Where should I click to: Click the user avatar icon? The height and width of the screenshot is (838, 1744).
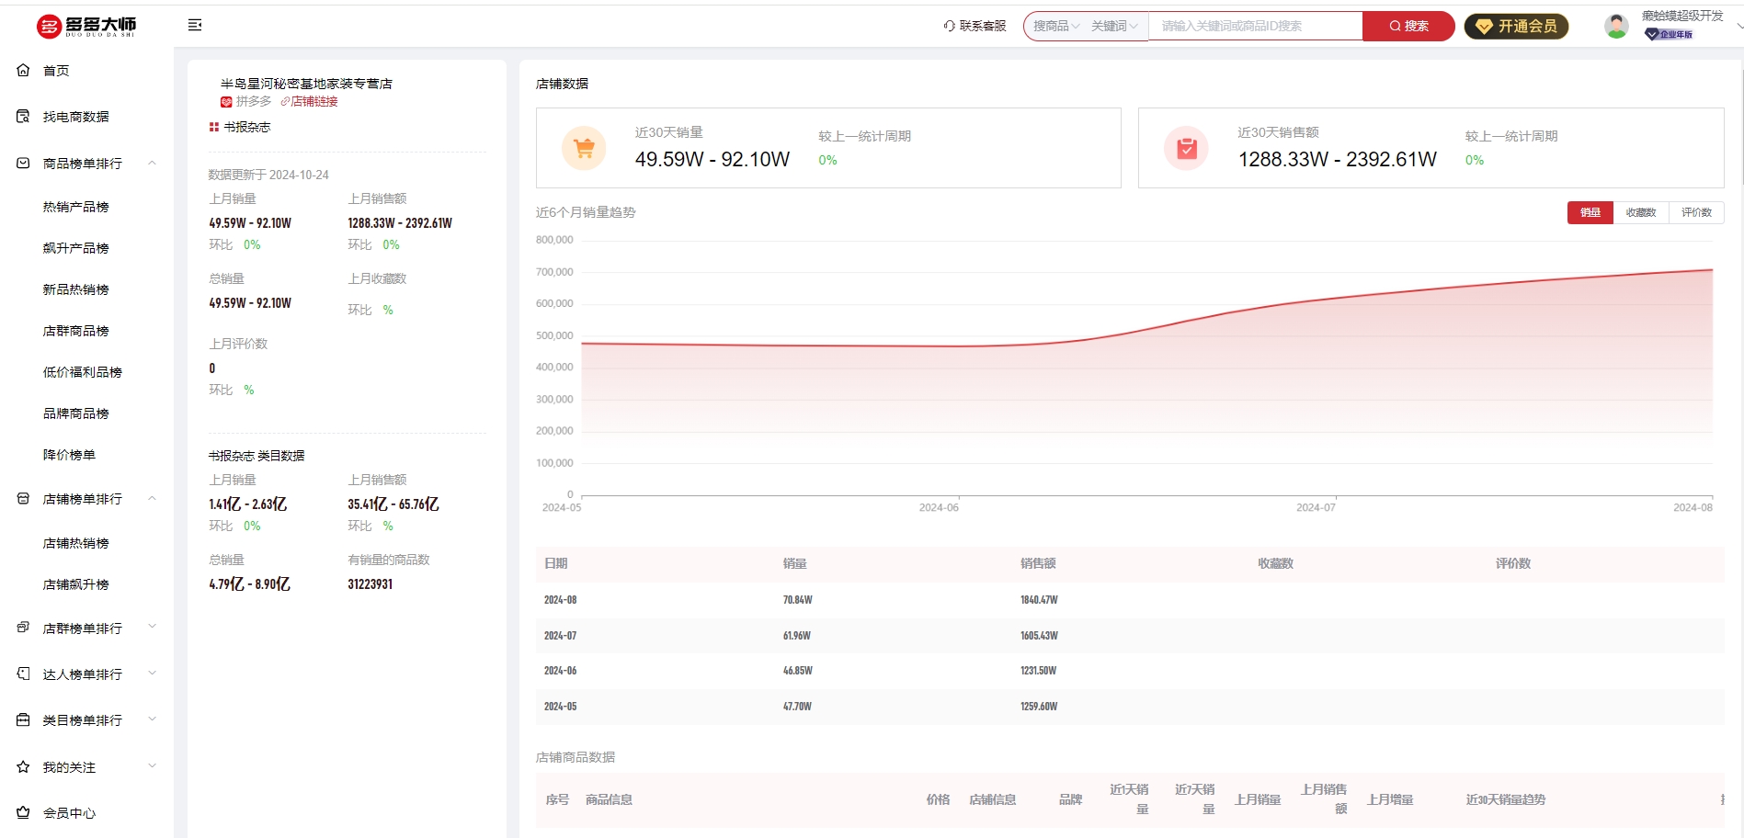tap(1615, 26)
